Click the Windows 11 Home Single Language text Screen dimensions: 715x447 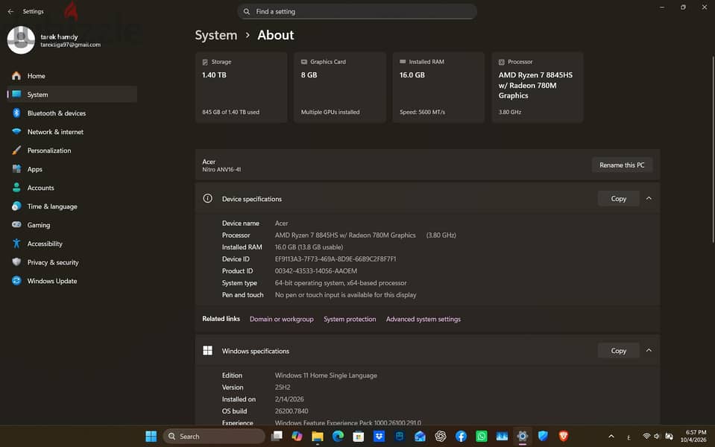[x=326, y=375]
